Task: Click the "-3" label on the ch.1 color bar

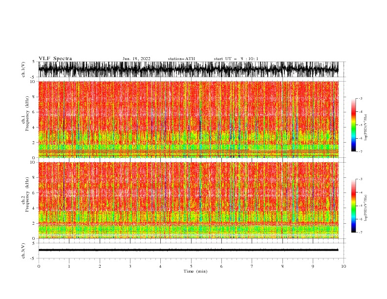Action: (361, 98)
